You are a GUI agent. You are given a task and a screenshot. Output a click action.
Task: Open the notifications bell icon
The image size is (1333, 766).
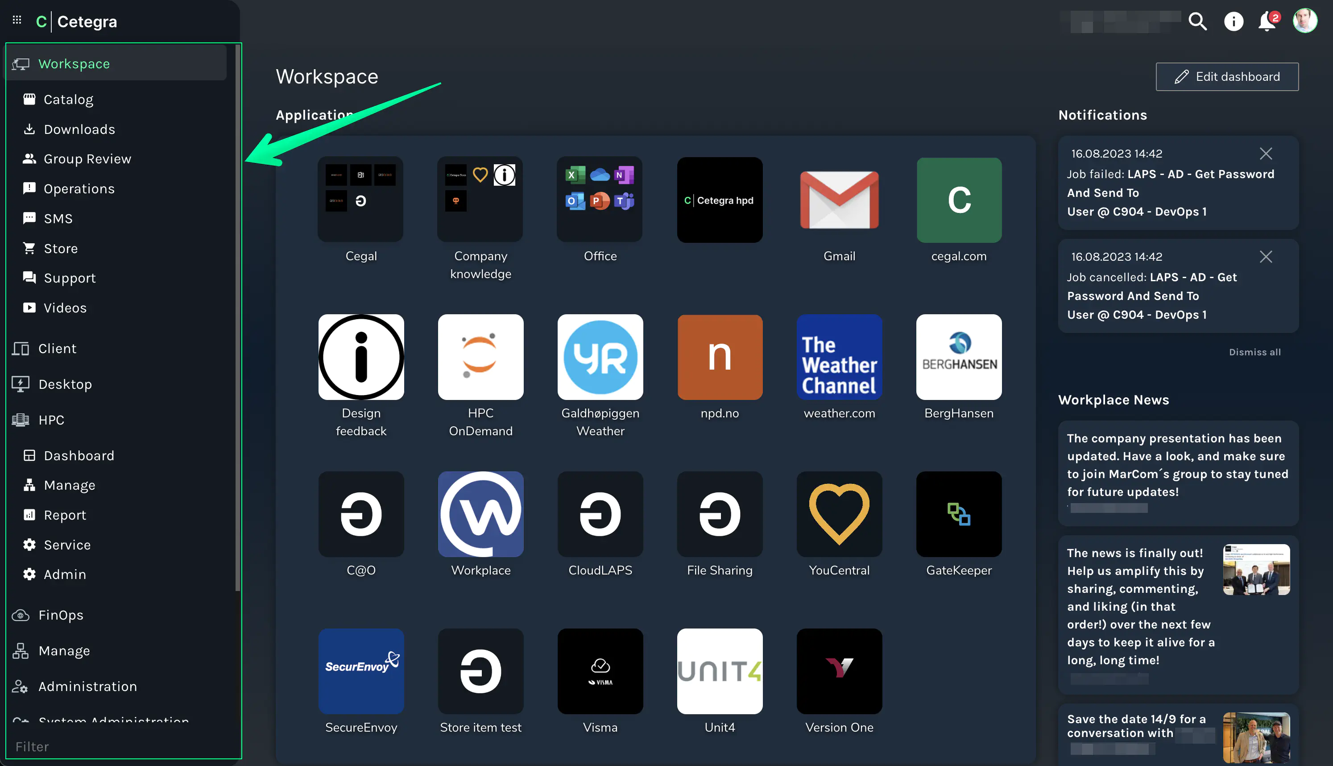[1268, 21]
